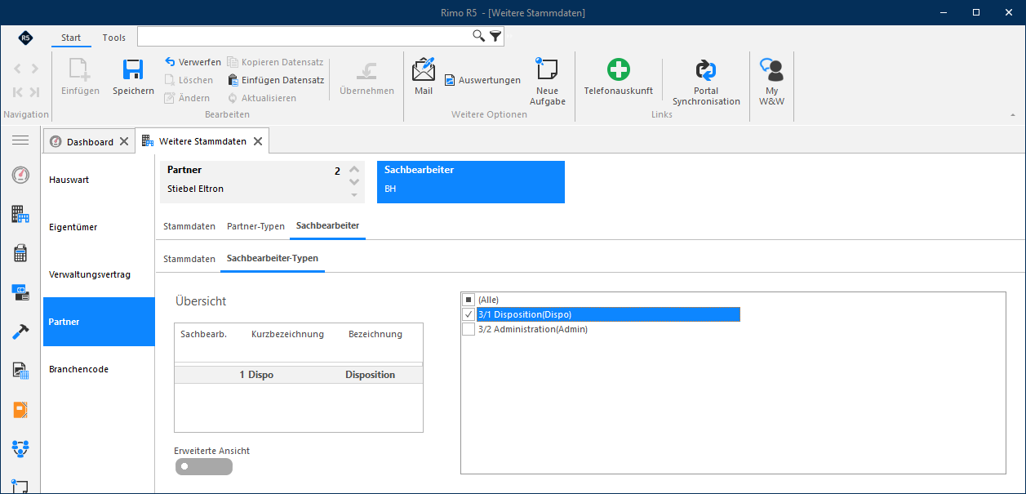Open the orange notebook sidebar icon
This screenshot has height=494, width=1026.
[x=20, y=410]
